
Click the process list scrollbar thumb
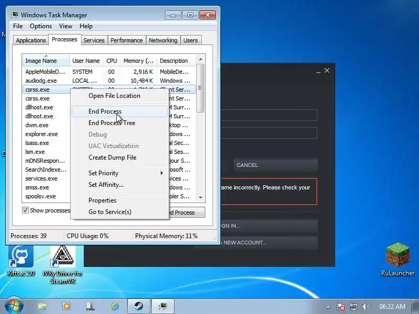pyautogui.click(x=201, y=88)
